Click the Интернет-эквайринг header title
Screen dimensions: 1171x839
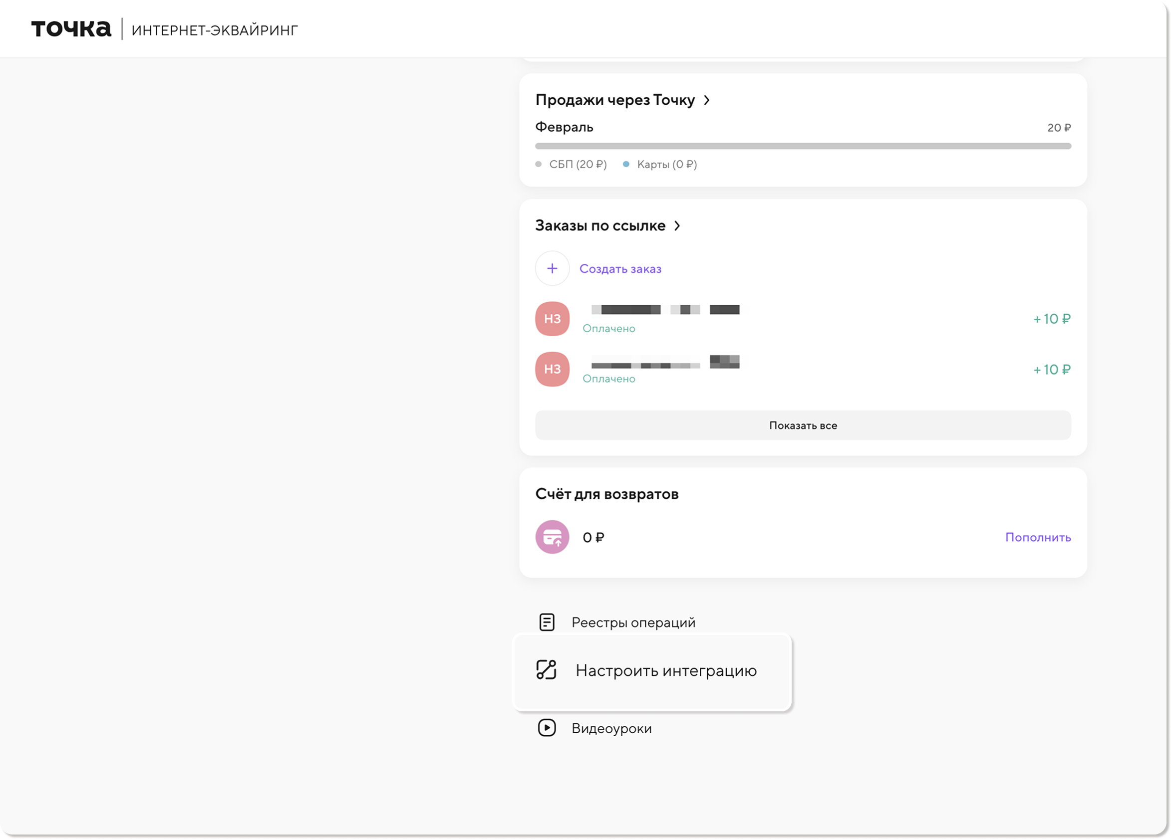[x=215, y=30]
